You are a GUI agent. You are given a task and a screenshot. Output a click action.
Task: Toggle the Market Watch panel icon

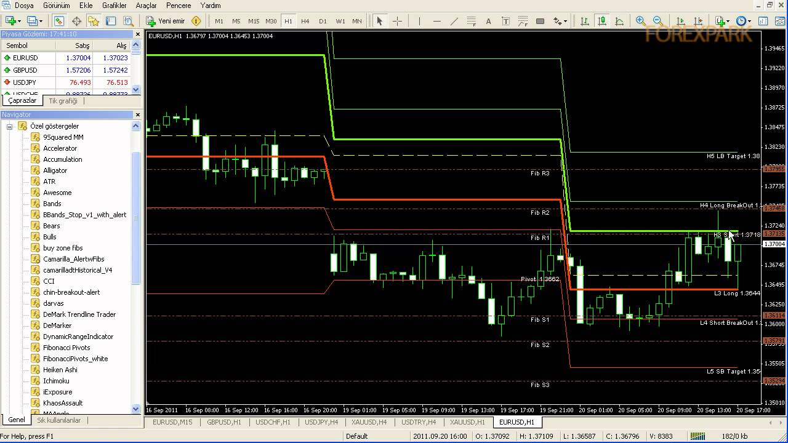pyautogui.click(x=58, y=21)
